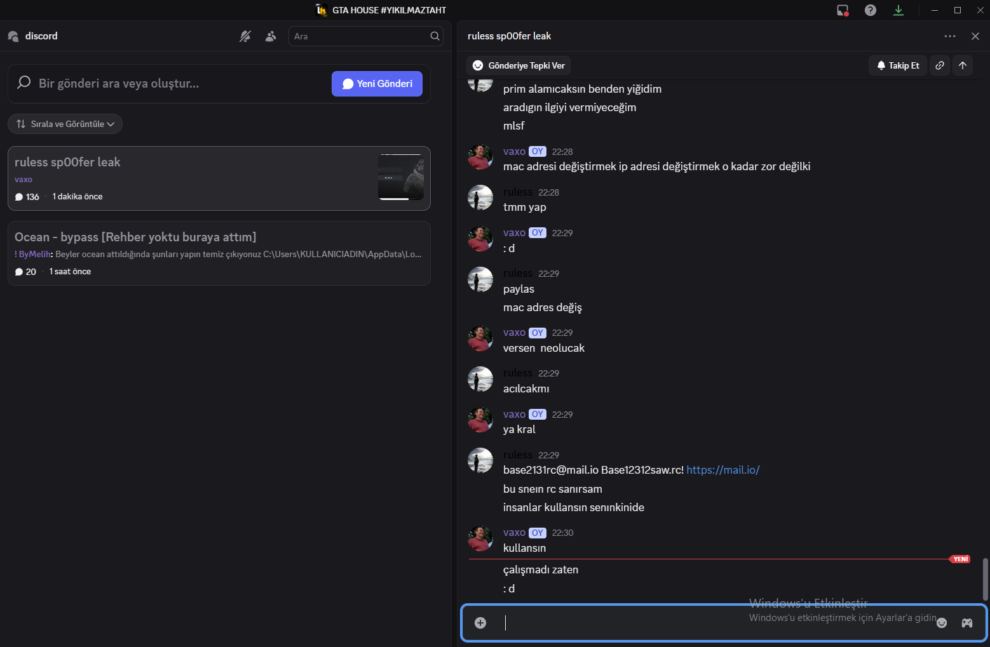
Task: Click the timestamp 22:30
Action: [x=562, y=533]
